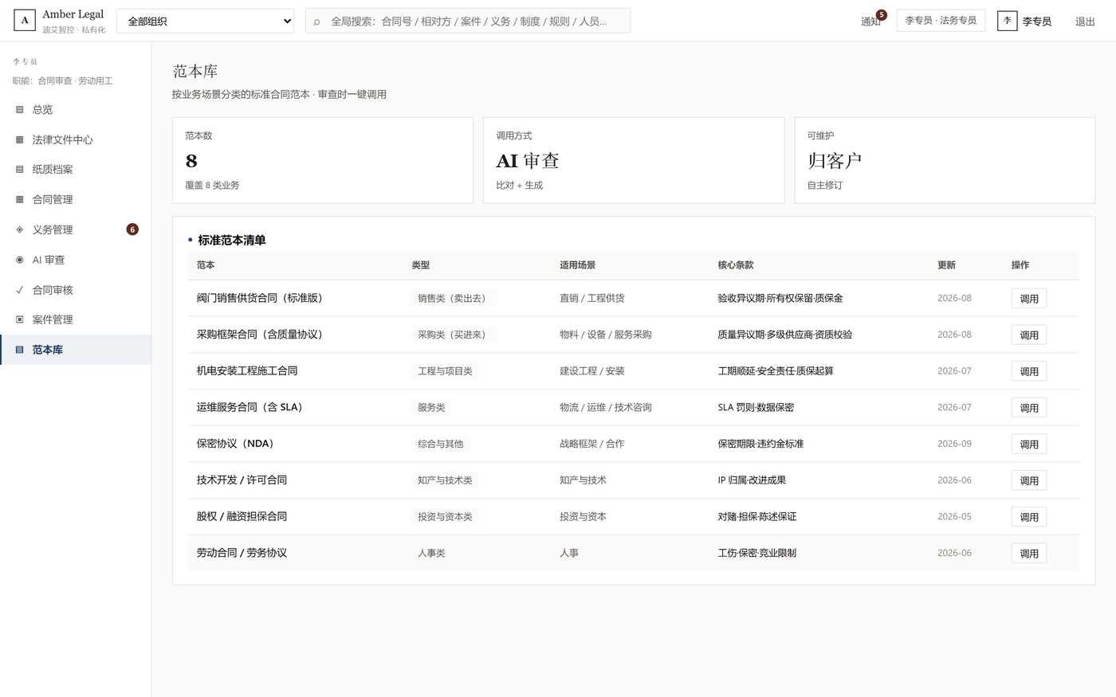Click the 更新 column header
This screenshot has width=1116, height=697.
coord(946,265)
